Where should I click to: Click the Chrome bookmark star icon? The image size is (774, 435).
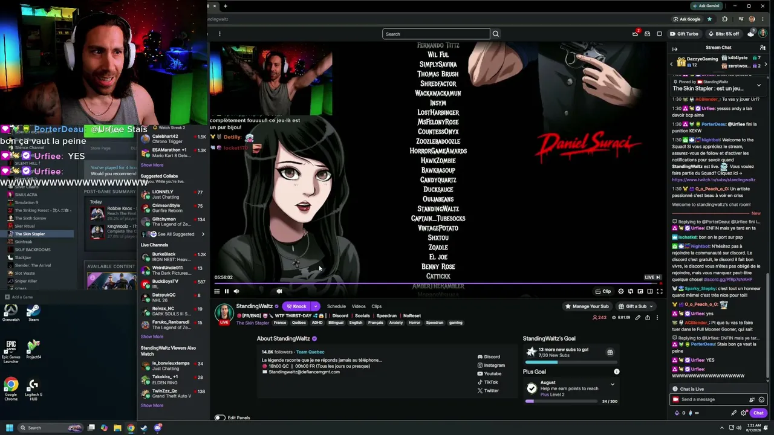709,19
